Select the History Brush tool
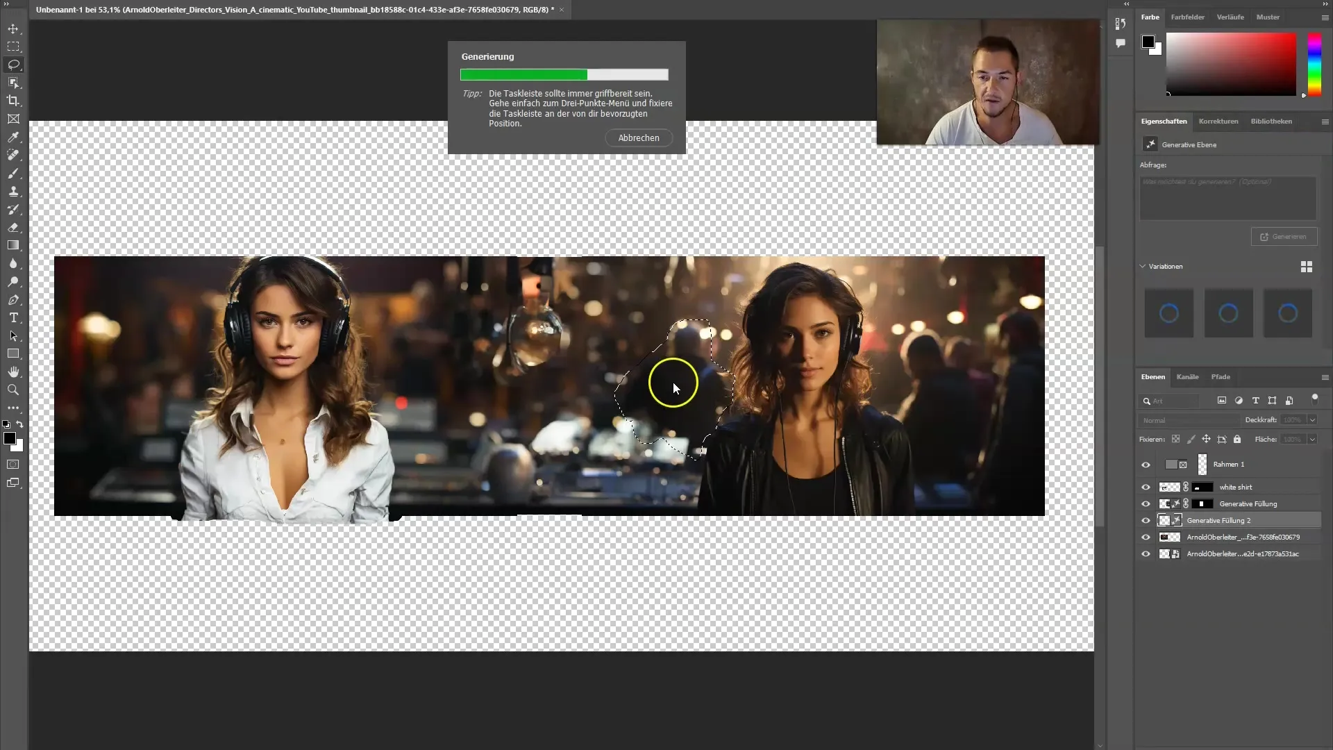Screen dimensions: 1333x750 click(x=13, y=210)
